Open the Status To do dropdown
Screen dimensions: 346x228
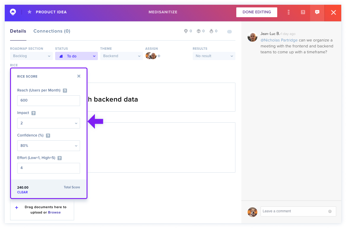76,56
